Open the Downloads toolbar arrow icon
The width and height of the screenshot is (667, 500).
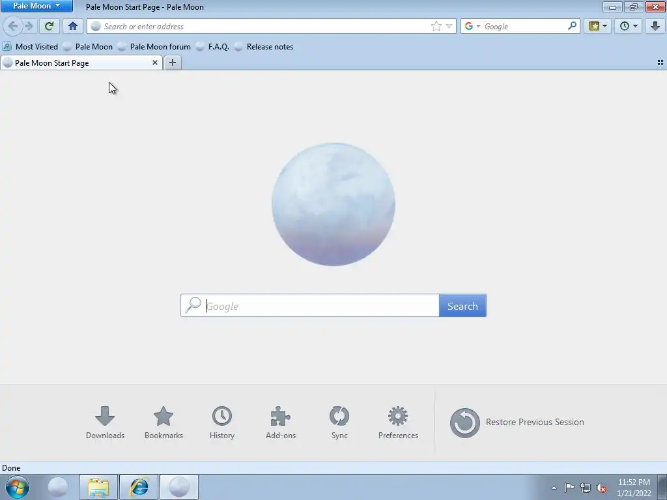[655, 26]
